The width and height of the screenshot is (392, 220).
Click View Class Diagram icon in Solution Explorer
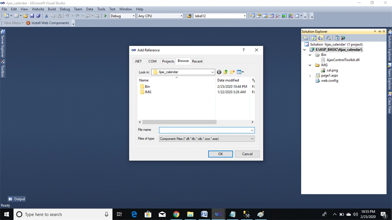tap(328, 38)
